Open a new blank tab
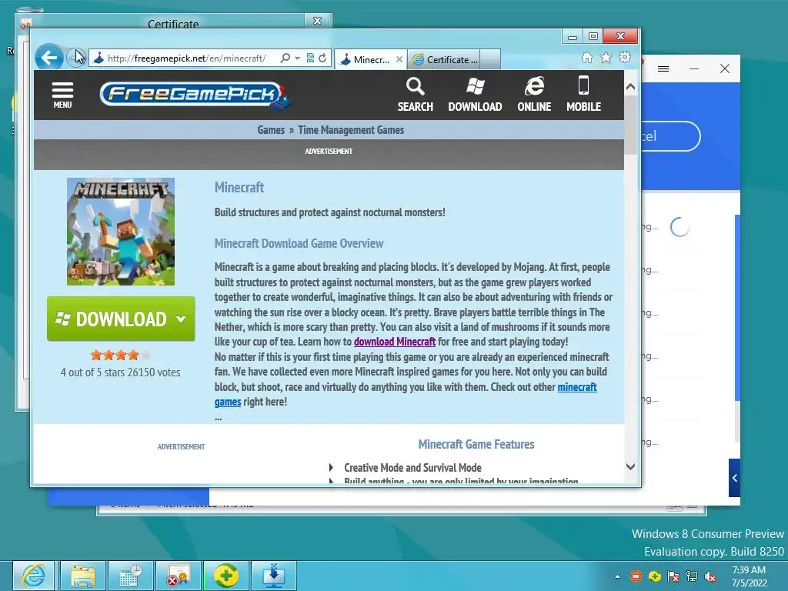The width and height of the screenshot is (788, 591). click(x=490, y=59)
